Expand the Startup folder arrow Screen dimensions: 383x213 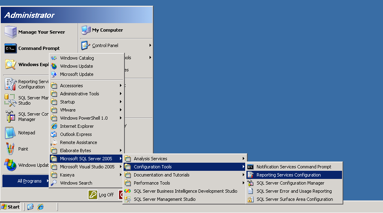pos(121,102)
